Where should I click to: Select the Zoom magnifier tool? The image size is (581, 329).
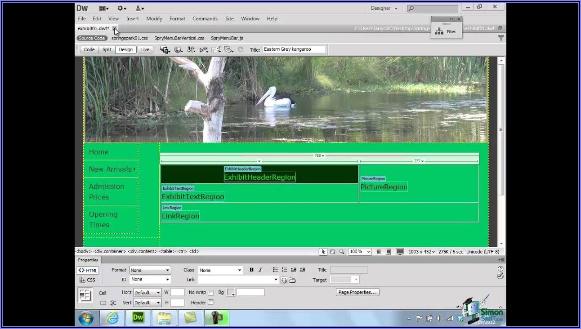(342, 252)
